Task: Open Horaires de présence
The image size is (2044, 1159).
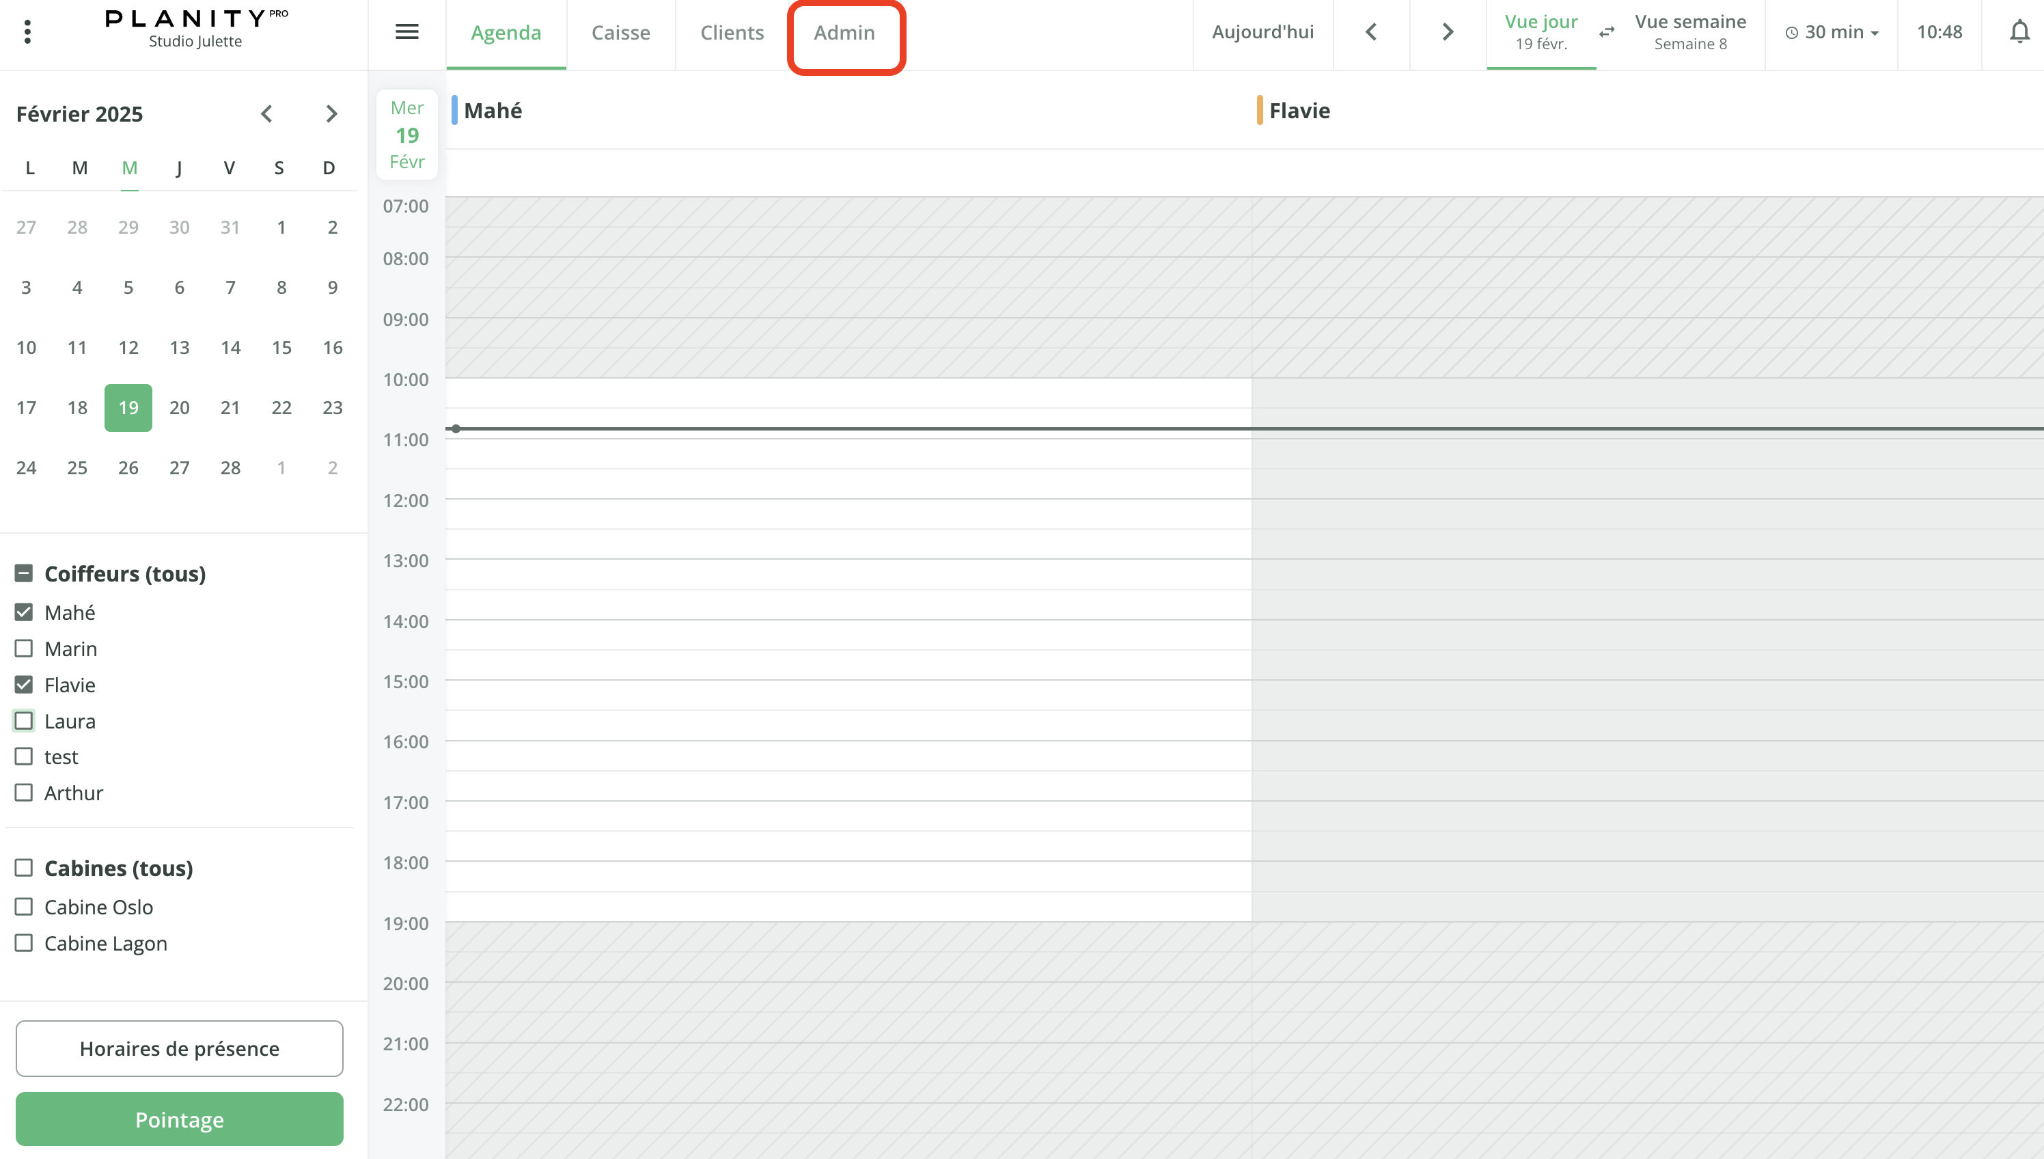Action: coord(179,1048)
